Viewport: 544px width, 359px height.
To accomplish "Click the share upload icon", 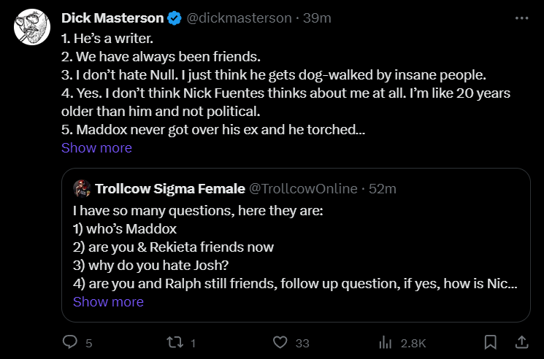I will coord(522,341).
